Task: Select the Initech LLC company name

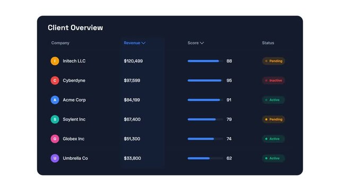Action: click(x=74, y=61)
